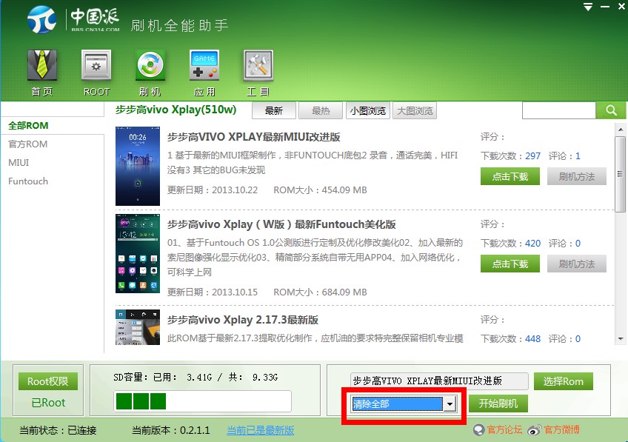Open the 官方微博 link text
The height and width of the screenshot is (442, 628).
click(x=561, y=430)
